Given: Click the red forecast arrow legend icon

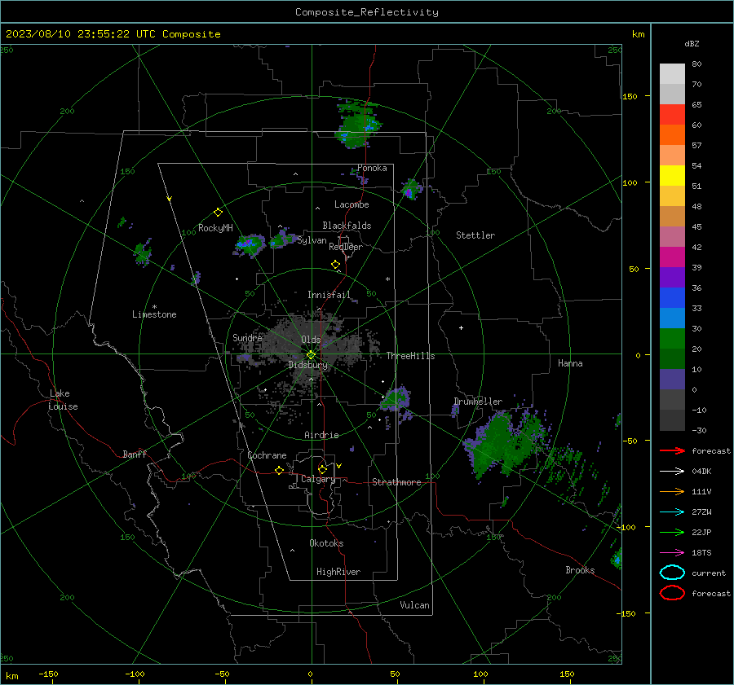Looking at the screenshot, I should point(672,450).
